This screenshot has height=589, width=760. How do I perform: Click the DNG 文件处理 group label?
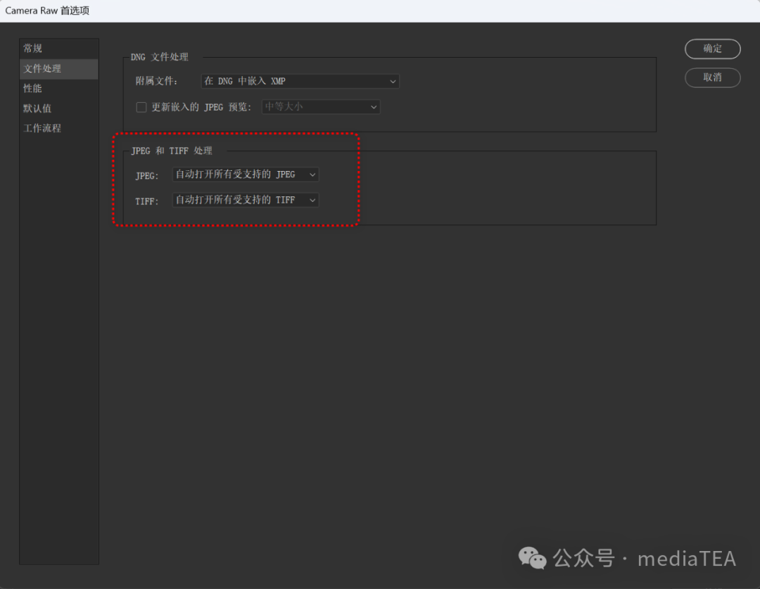tap(160, 57)
